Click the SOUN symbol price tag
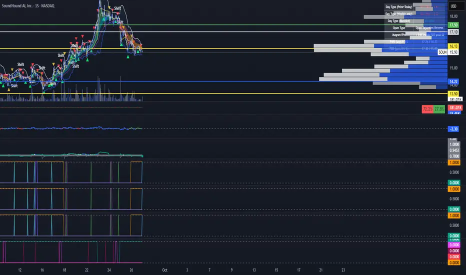 [442, 52]
